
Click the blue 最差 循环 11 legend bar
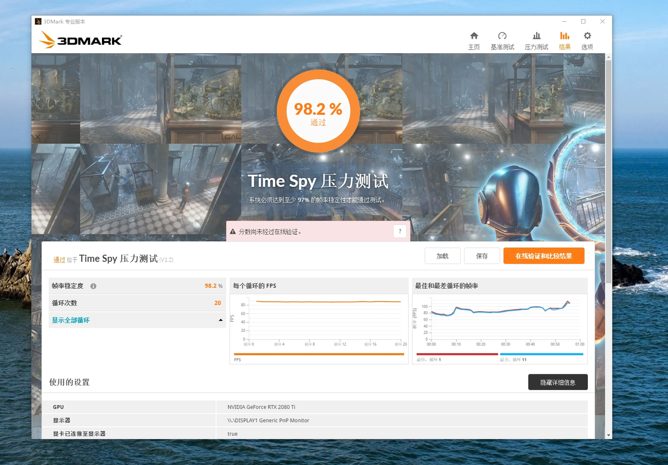tap(541, 354)
